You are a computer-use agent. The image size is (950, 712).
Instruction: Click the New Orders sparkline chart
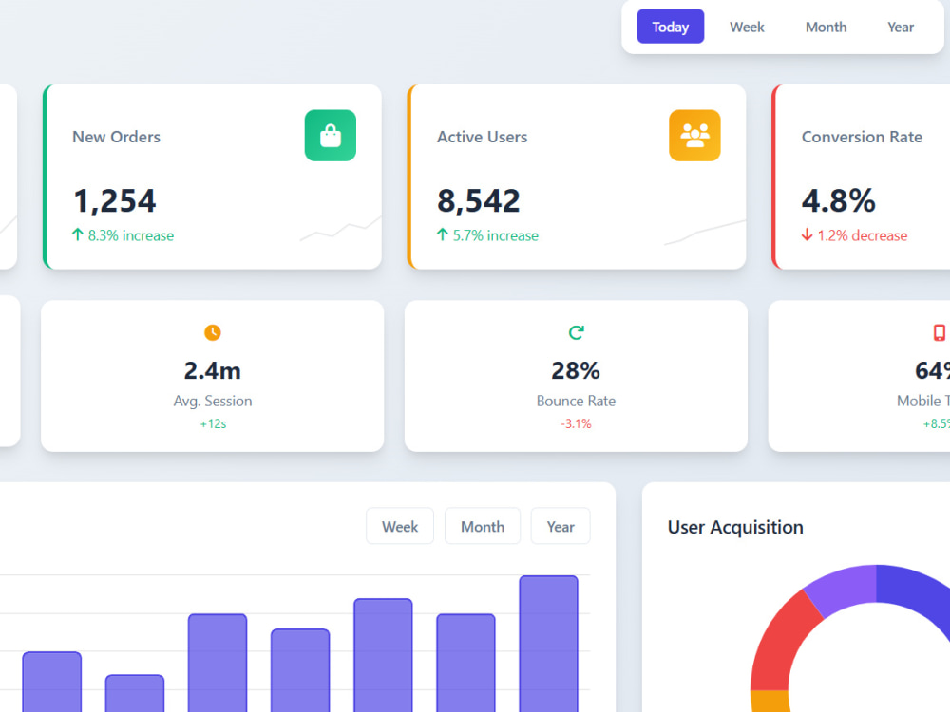click(340, 230)
